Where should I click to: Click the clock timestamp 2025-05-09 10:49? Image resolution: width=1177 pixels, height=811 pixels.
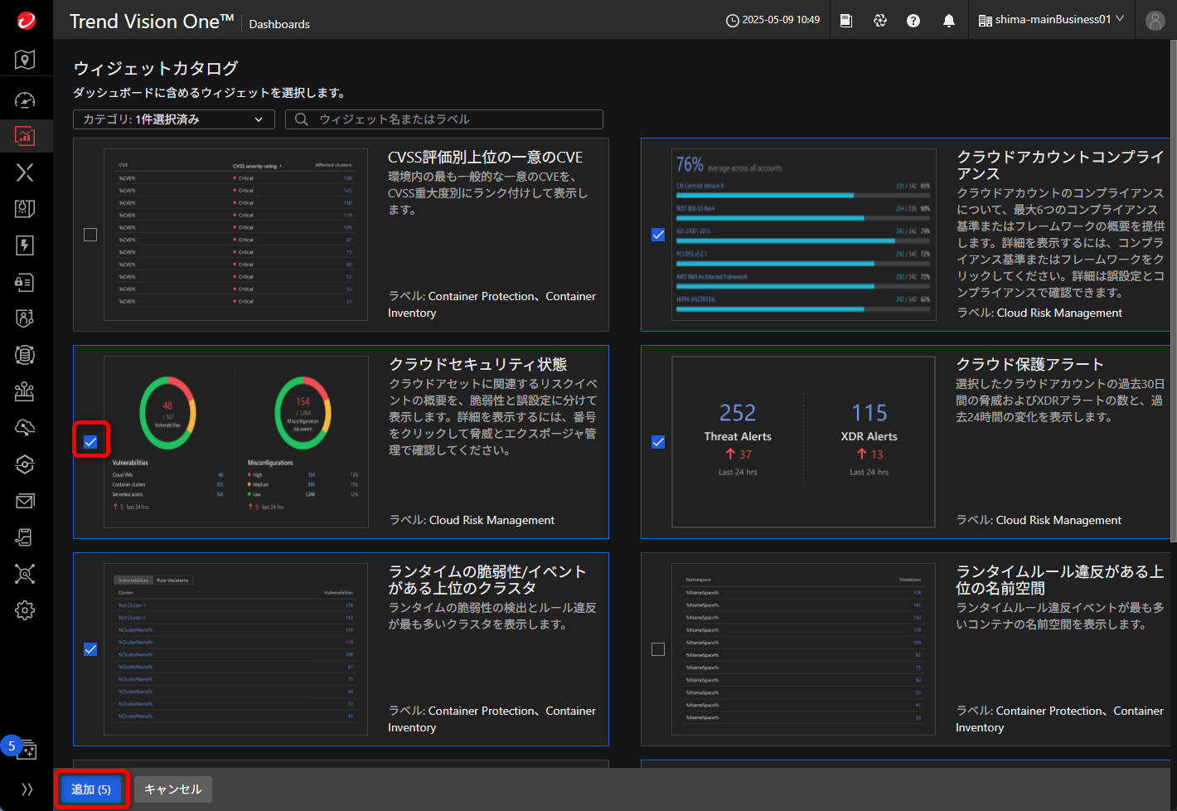(773, 20)
